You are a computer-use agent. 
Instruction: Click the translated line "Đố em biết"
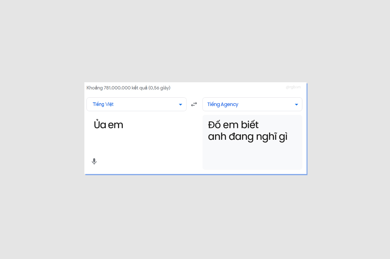pyautogui.click(x=233, y=125)
